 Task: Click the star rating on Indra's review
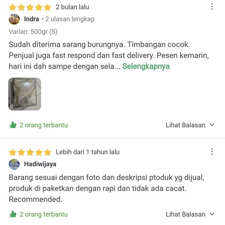30,7
